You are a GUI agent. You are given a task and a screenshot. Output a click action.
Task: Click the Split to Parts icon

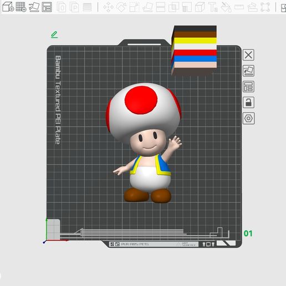(x=74, y=7)
